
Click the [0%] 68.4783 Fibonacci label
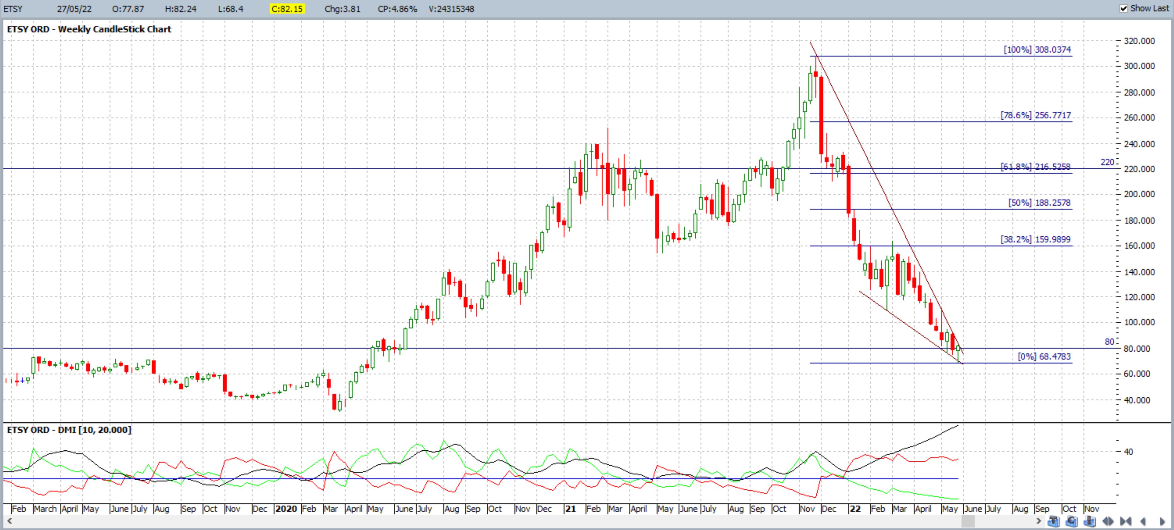[1044, 357]
